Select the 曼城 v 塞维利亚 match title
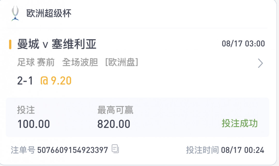 57,44
